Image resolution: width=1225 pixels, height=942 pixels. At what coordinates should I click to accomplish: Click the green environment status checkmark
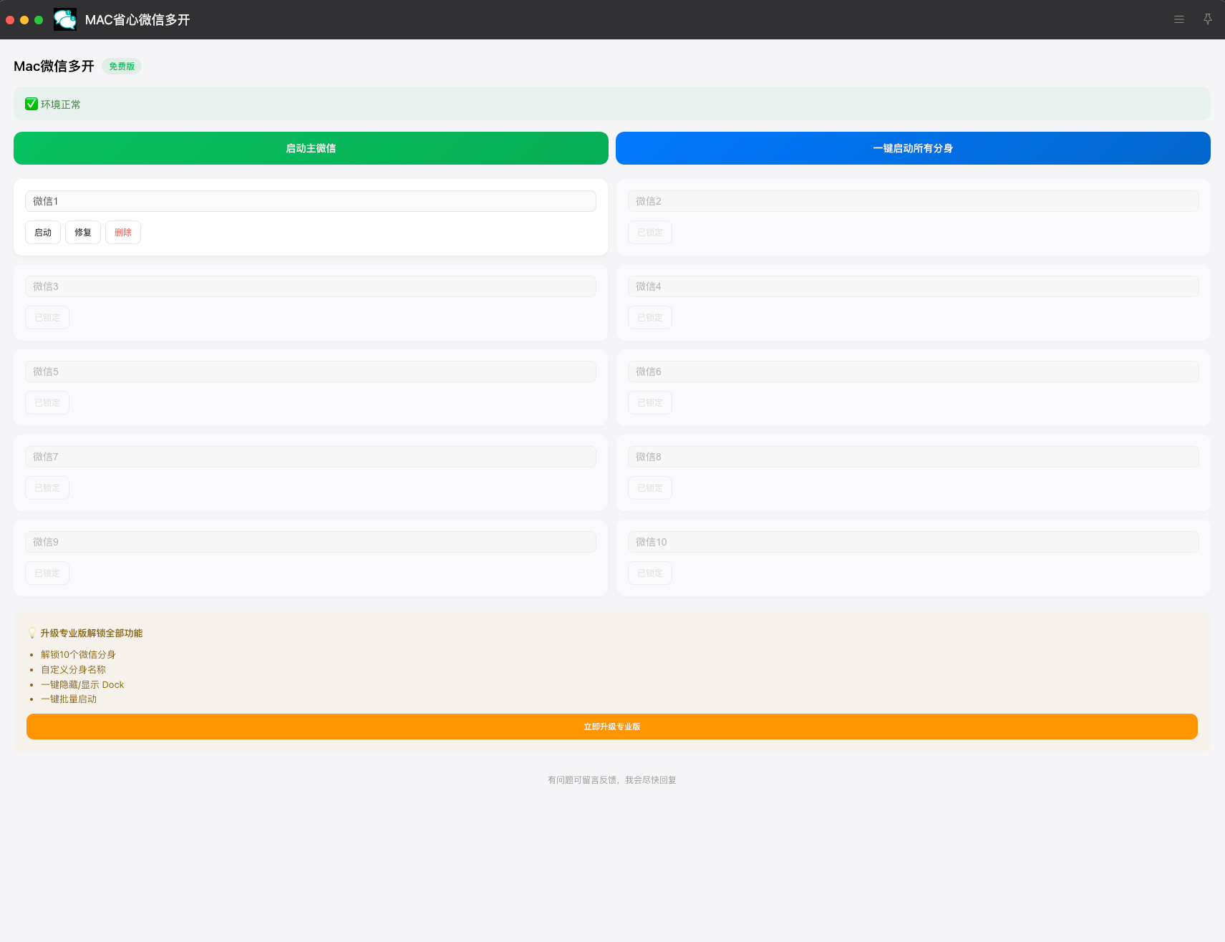[x=32, y=105]
